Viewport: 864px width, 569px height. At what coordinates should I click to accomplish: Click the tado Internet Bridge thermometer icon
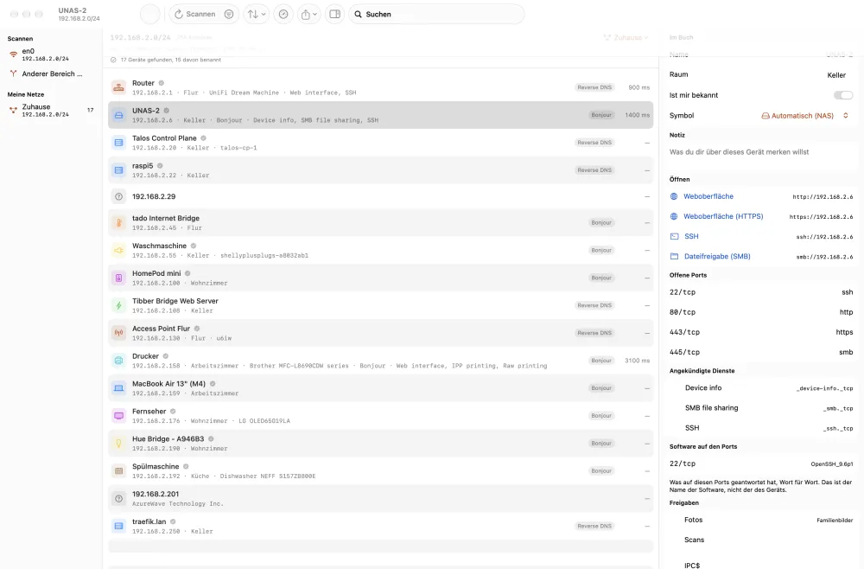point(118,223)
